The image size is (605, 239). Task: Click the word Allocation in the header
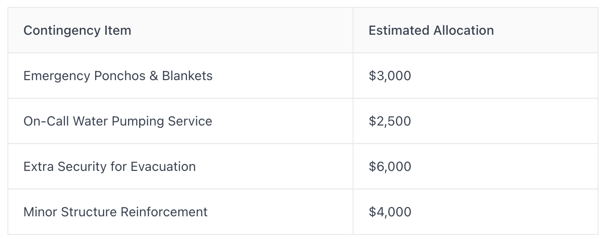(463, 30)
